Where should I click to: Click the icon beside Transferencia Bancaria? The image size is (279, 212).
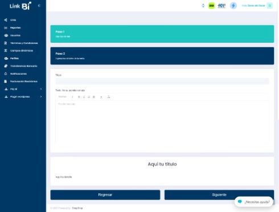[x=6, y=66]
